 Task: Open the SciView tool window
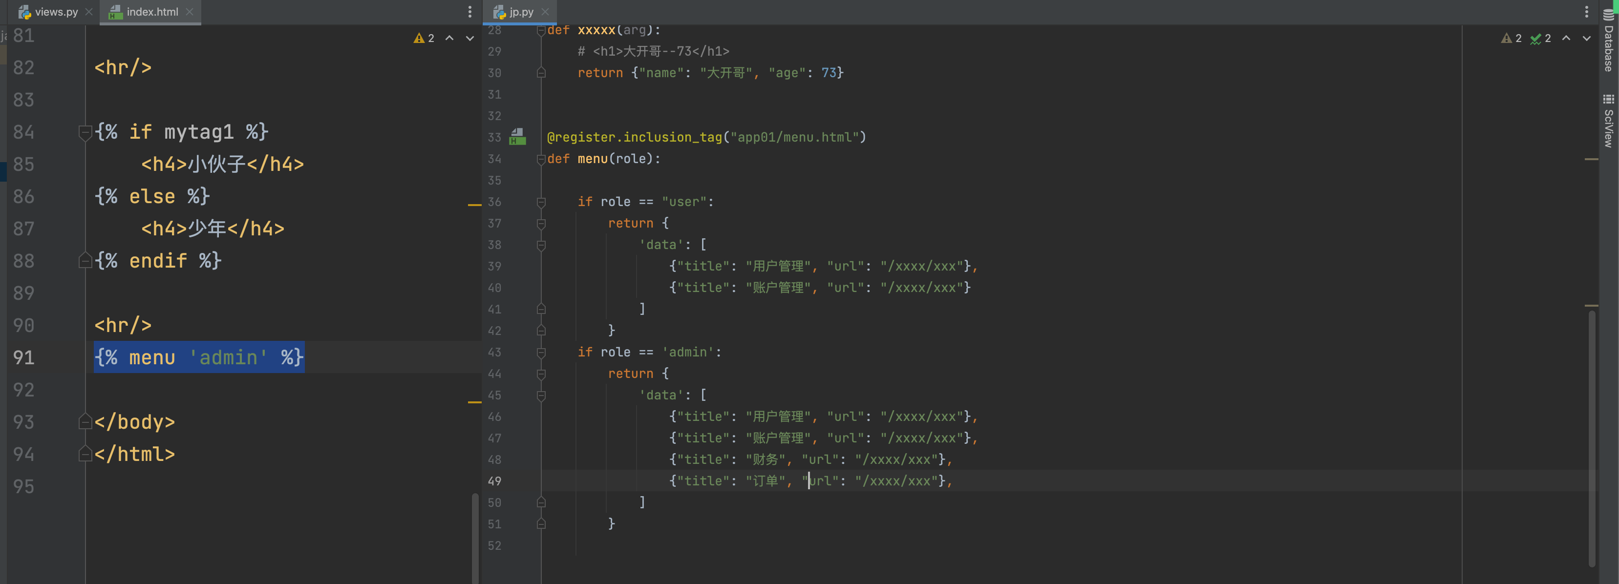(x=1608, y=121)
